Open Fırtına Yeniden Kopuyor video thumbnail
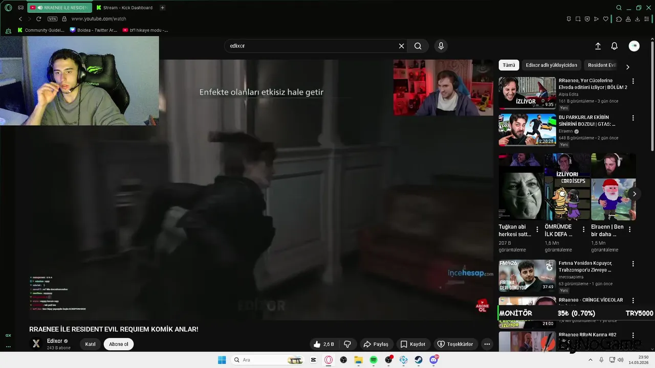 click(527, 275)
